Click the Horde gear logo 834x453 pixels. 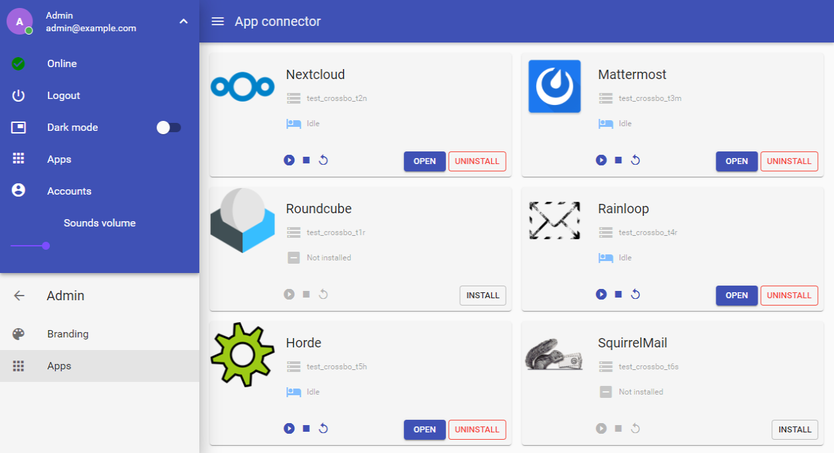click(x=243, y=355)
